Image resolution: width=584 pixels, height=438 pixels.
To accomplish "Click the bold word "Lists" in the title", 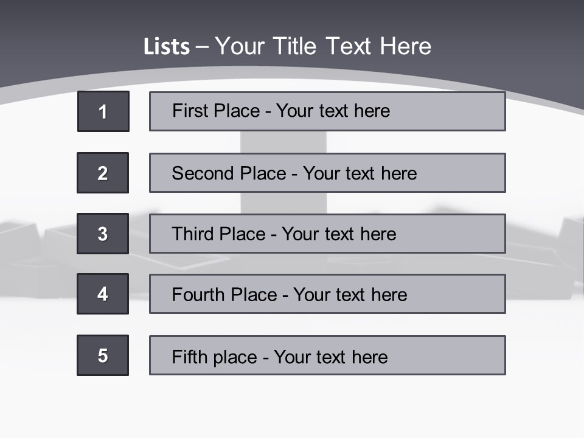I will (166, 46).
